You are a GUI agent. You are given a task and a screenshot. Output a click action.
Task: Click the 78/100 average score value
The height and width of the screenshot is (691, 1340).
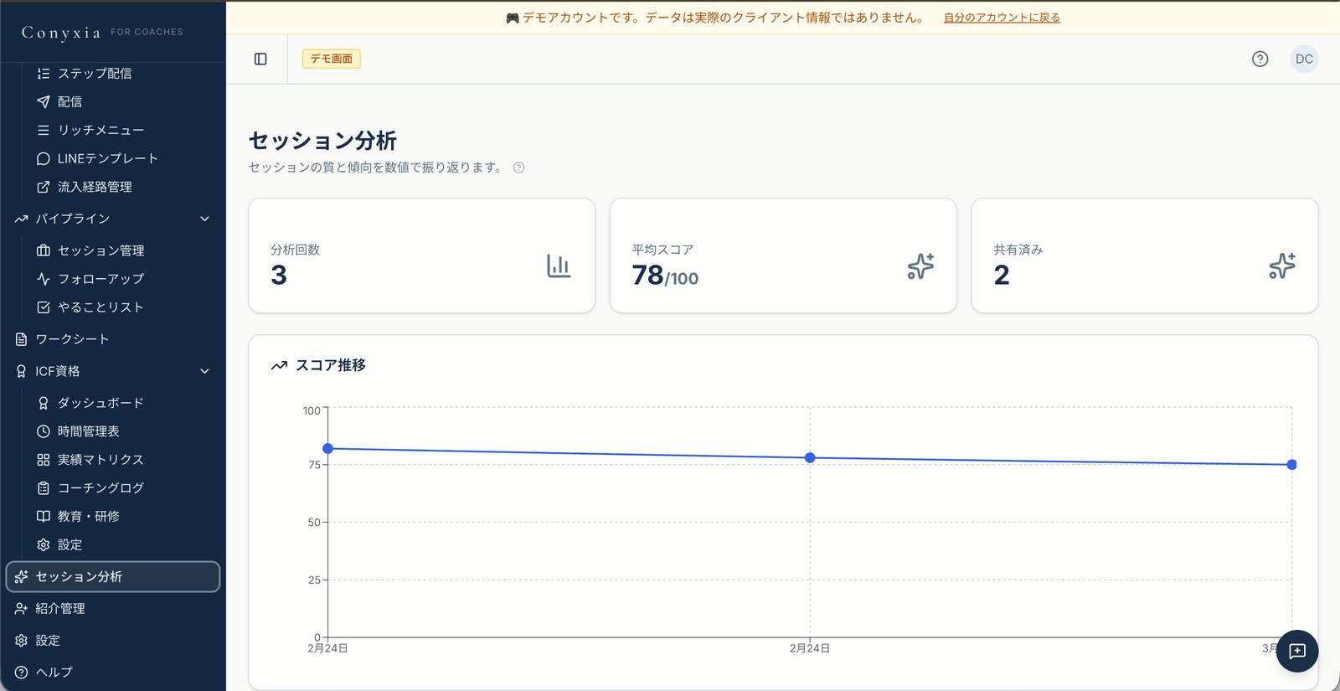[665, 276]
